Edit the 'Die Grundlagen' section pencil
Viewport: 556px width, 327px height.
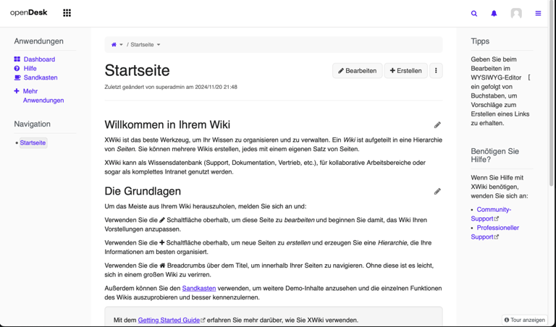point(437,191)
